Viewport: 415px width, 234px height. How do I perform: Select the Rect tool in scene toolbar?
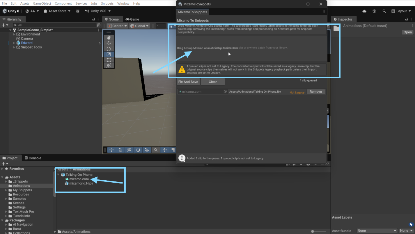(109, 60)
